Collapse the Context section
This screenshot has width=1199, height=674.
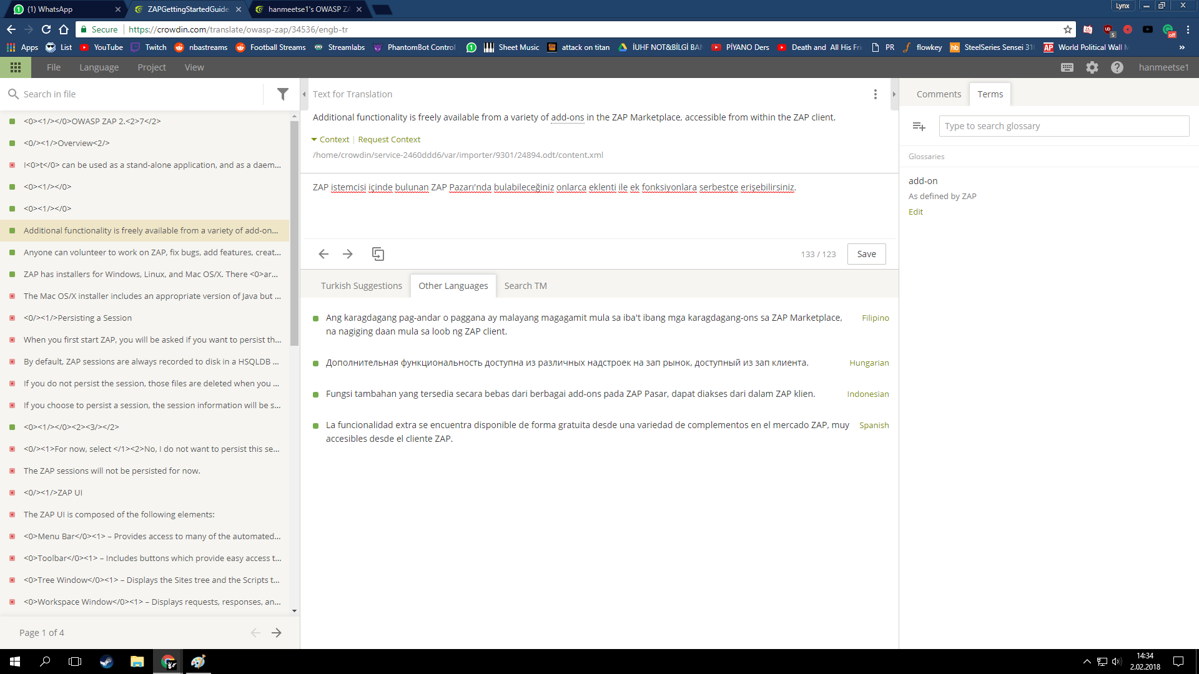point(330,140)
